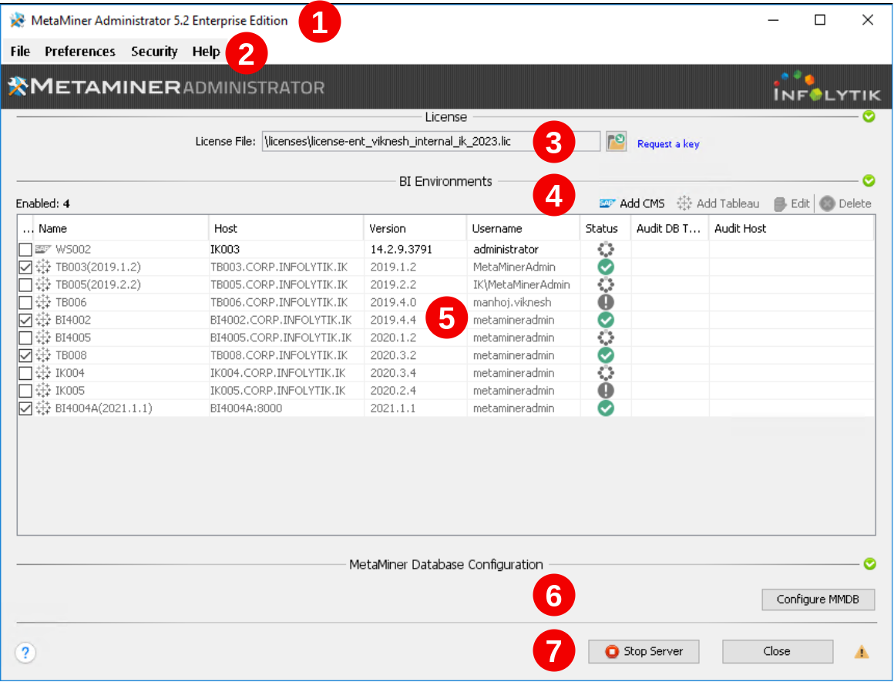Sort by the Status column header

[605, 229]
